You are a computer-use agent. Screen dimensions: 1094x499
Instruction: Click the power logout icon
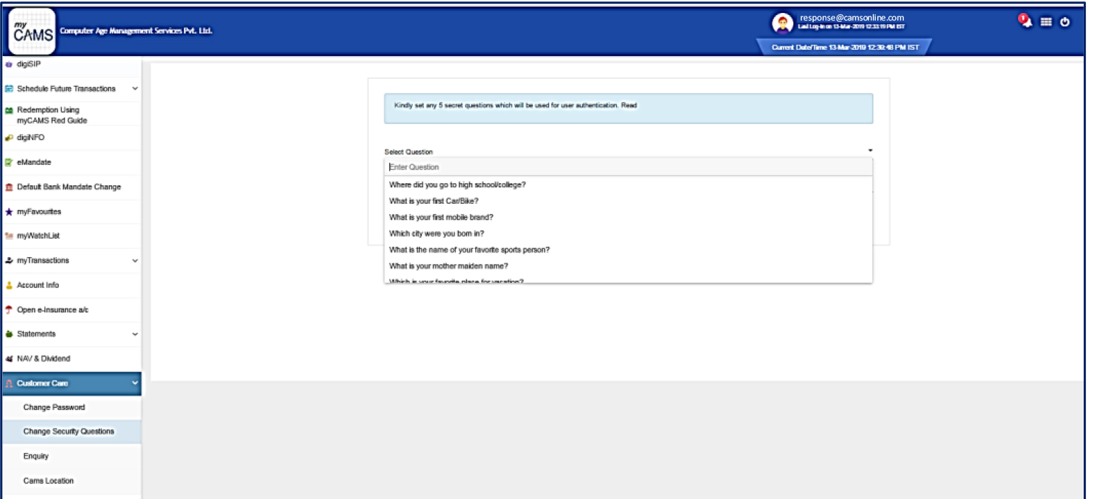point(1065,22)
